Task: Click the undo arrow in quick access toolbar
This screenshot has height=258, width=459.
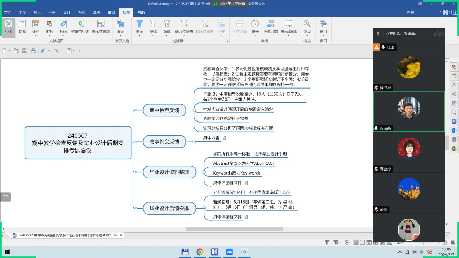Action: click(43, 51)
